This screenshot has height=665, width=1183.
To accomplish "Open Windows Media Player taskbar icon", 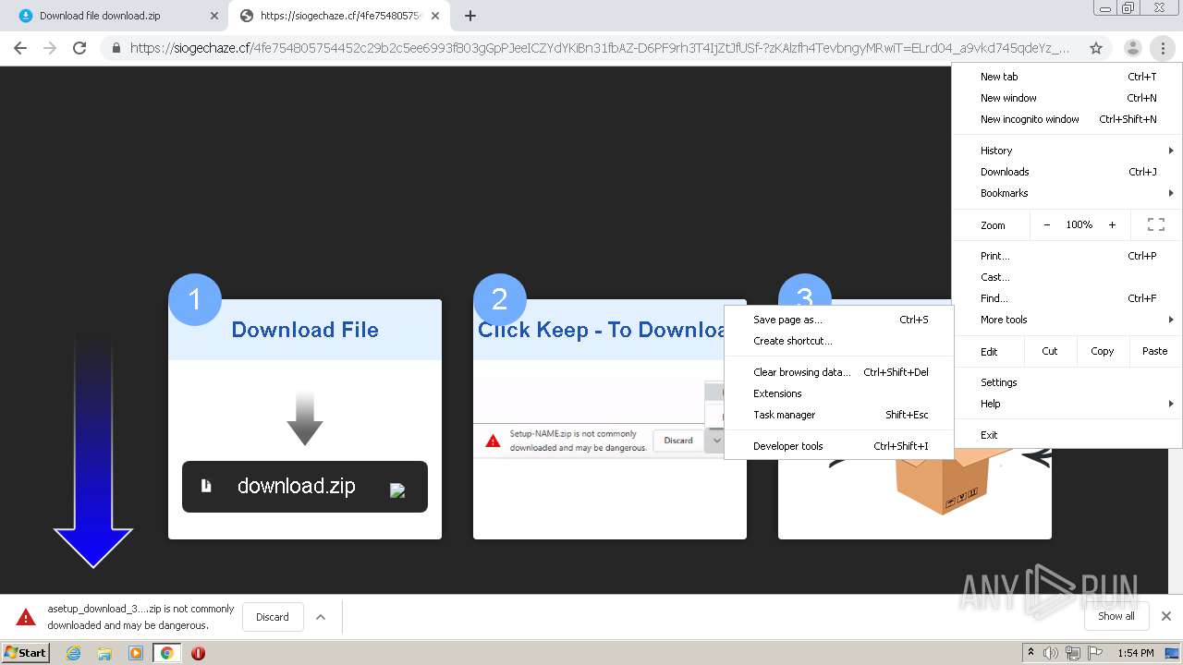I will pyautogui.click(x=136, y=653).
